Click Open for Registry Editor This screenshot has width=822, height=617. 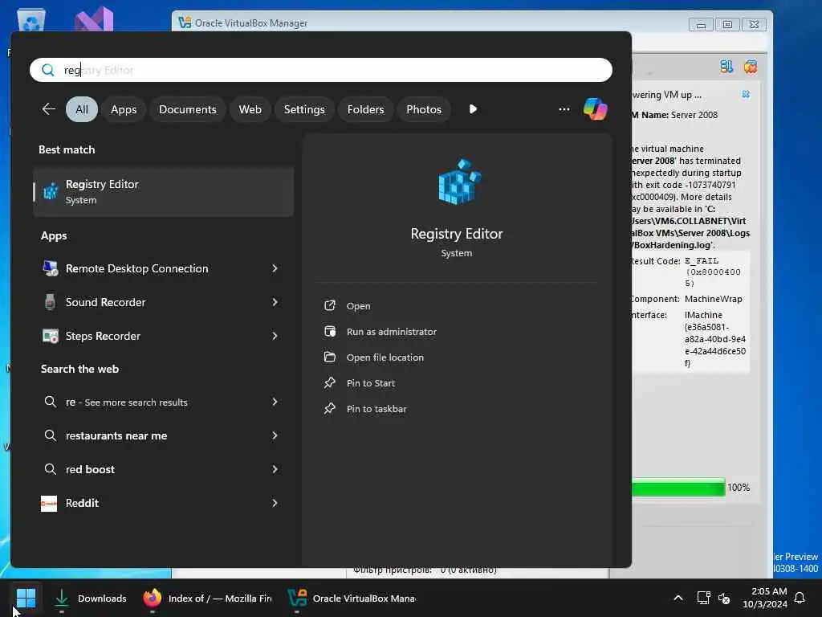tap(359, 306)
